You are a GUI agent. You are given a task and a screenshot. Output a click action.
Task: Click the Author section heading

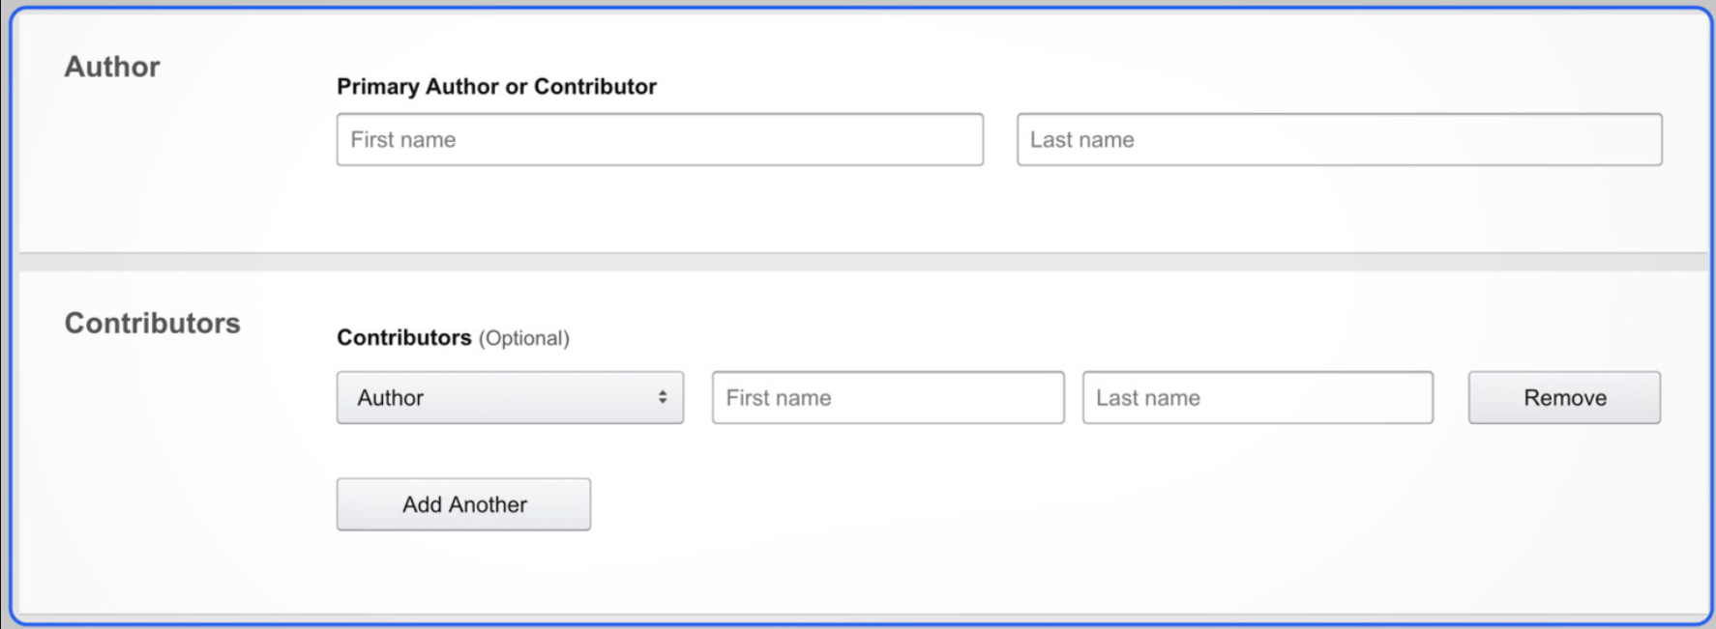111,67
